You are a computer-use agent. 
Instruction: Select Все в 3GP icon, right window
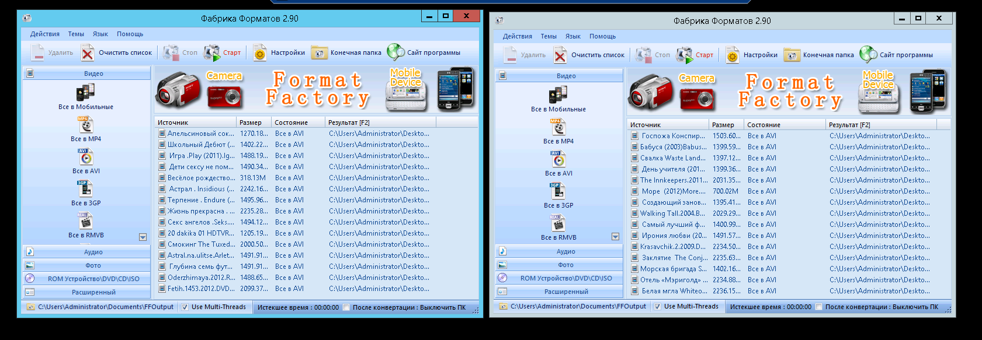pyautogui.click(x=558, y=191)
